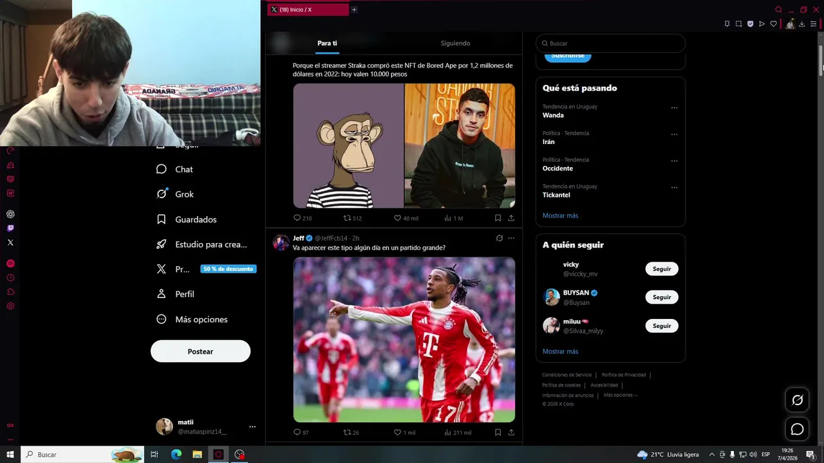Screen dimensions: 824x463
Task: Open more options on Occidente trend
Action: click(x=674, y=161)
